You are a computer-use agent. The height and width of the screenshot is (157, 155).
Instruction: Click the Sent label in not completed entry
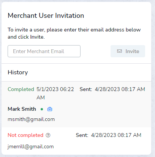click(82, 135)
